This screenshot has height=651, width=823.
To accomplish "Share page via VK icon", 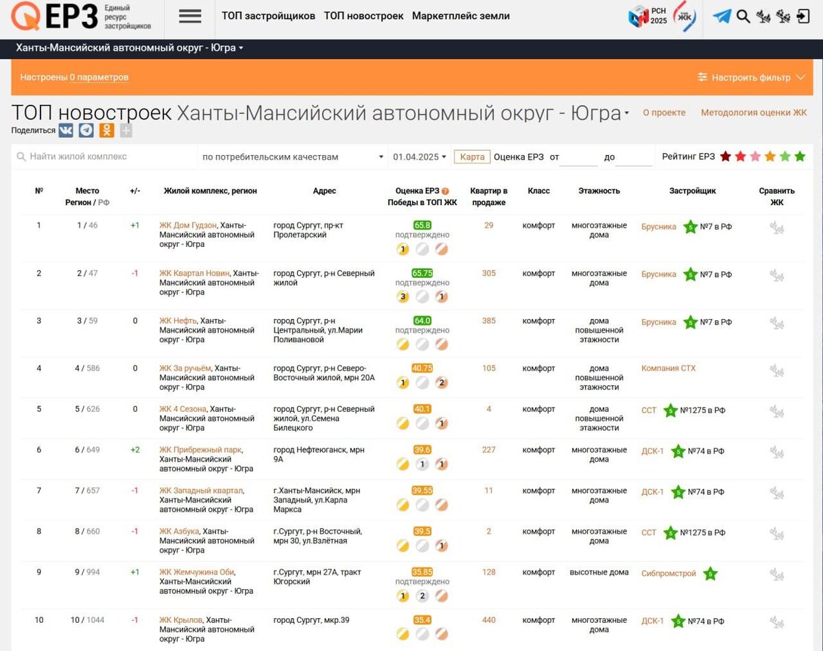I will (x=66, y=130).
